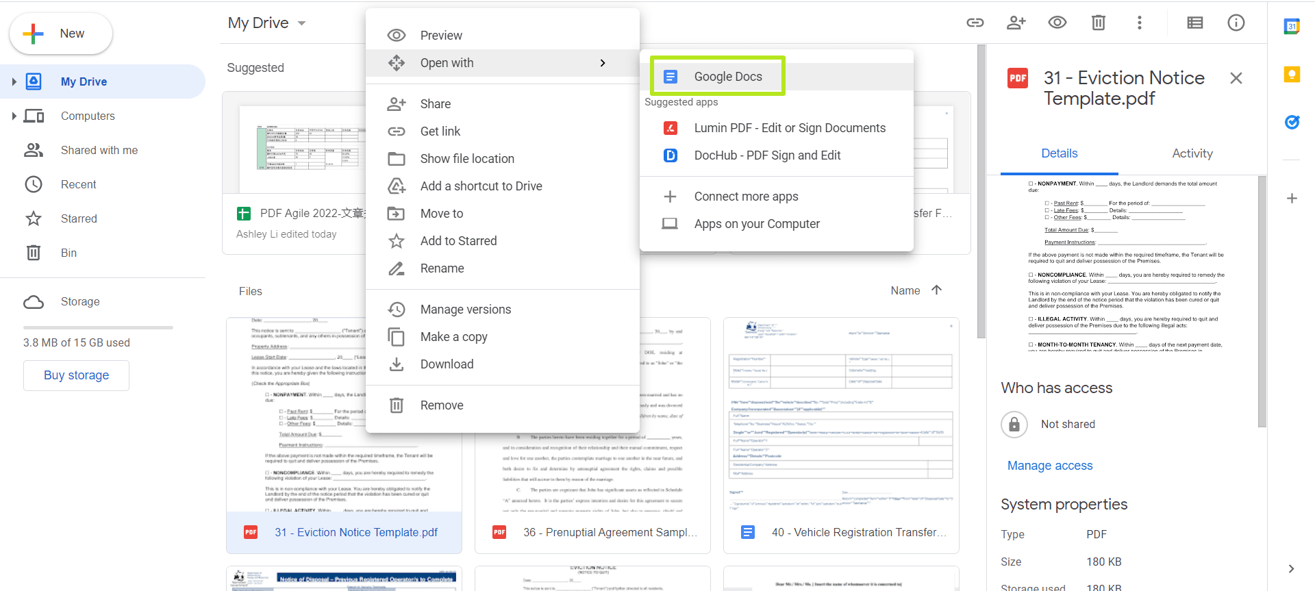The image size is (1315, 591).
Task: Select Make a copy
Action: [503, 336]
